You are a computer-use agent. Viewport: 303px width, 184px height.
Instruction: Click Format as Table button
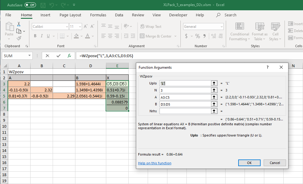point(259,31)
